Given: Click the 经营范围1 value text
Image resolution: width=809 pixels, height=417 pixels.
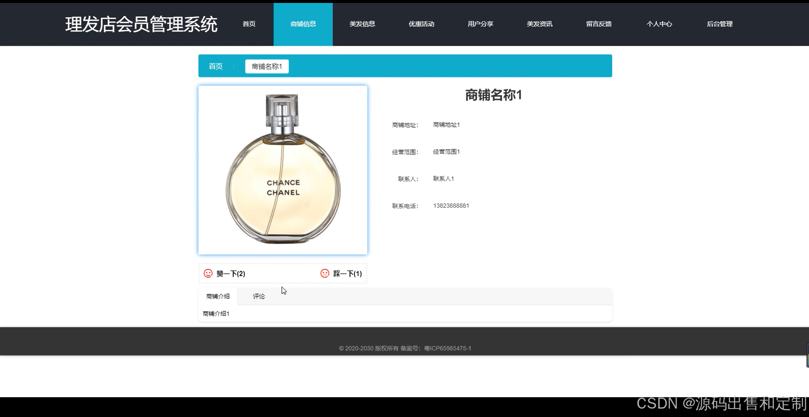Looking at the screenshot, I should pos(447,152).
